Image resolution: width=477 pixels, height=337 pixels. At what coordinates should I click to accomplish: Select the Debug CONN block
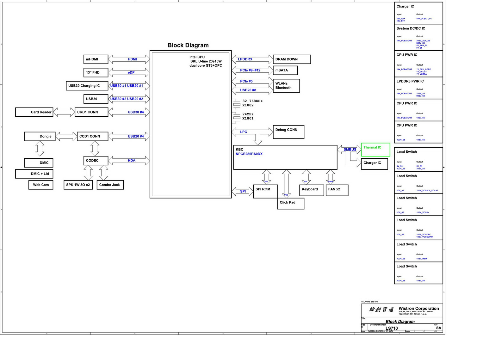(x=288, y=132)
